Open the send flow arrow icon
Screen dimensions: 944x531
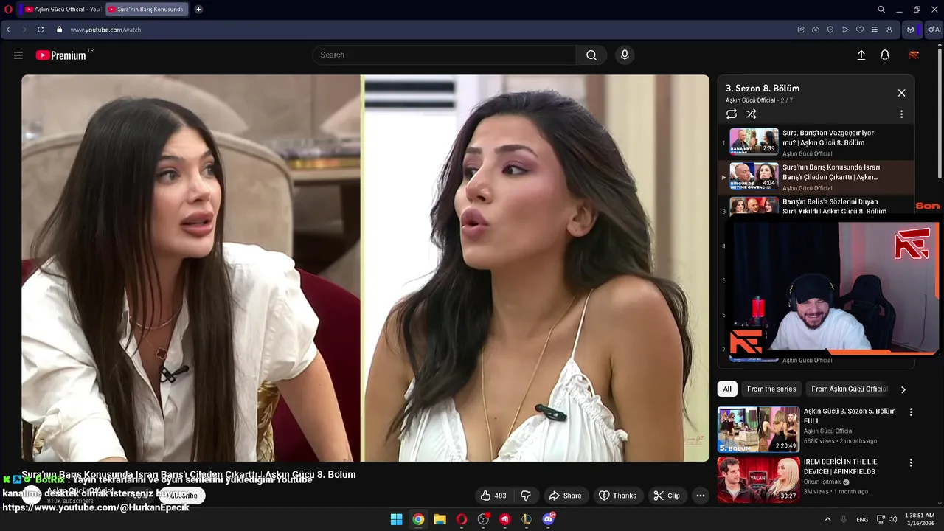click(845, 29)
